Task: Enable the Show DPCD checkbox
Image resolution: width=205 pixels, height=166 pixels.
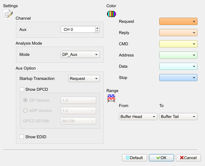Action: tap(22, 89)
